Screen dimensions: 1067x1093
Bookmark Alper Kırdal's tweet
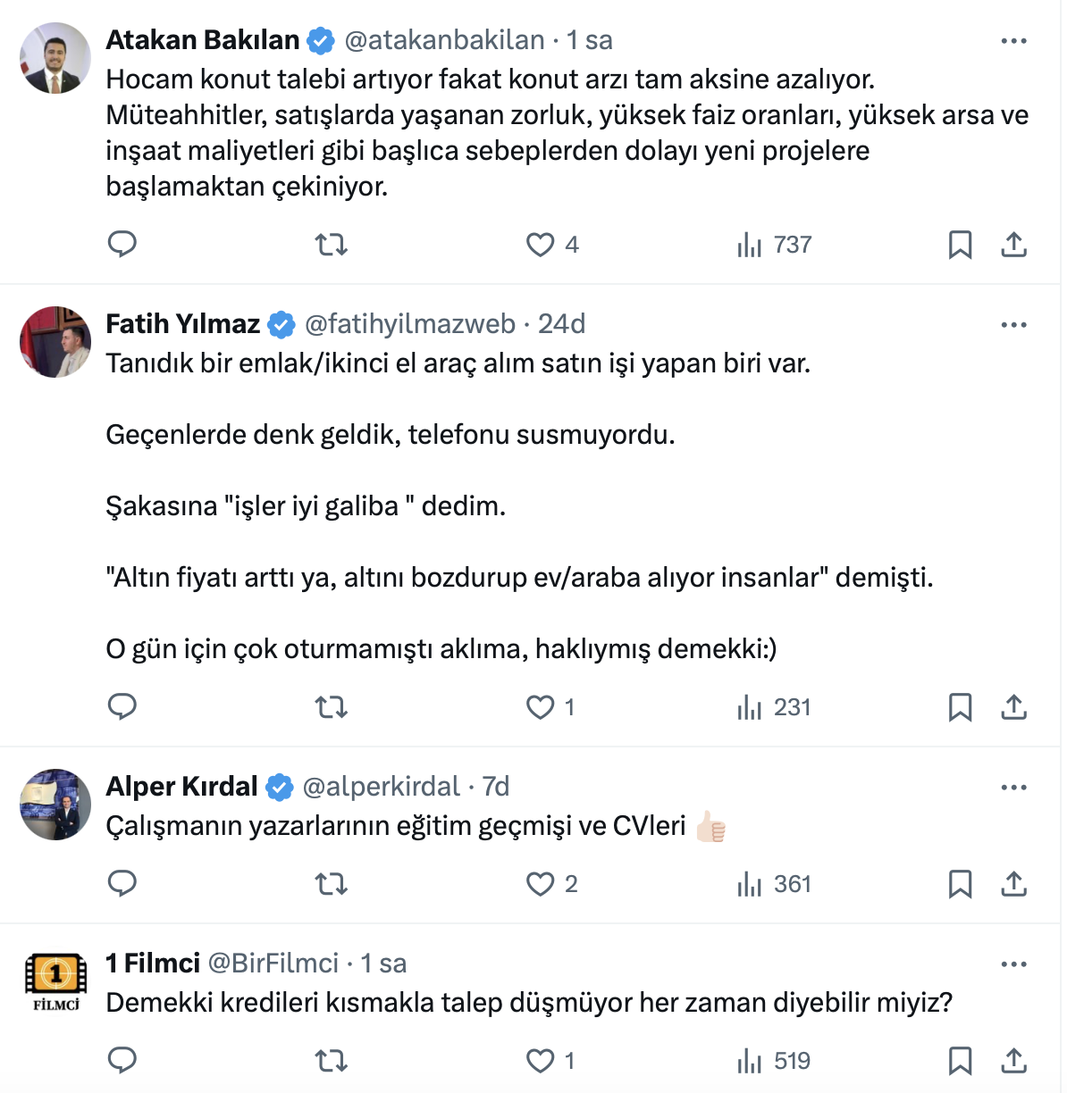pos(960,883)
